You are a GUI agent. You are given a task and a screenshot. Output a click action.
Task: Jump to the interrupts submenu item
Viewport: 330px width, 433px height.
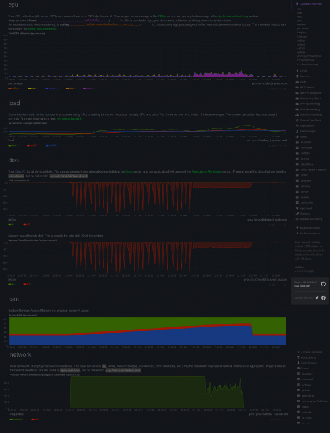click(x=302, y=36)
